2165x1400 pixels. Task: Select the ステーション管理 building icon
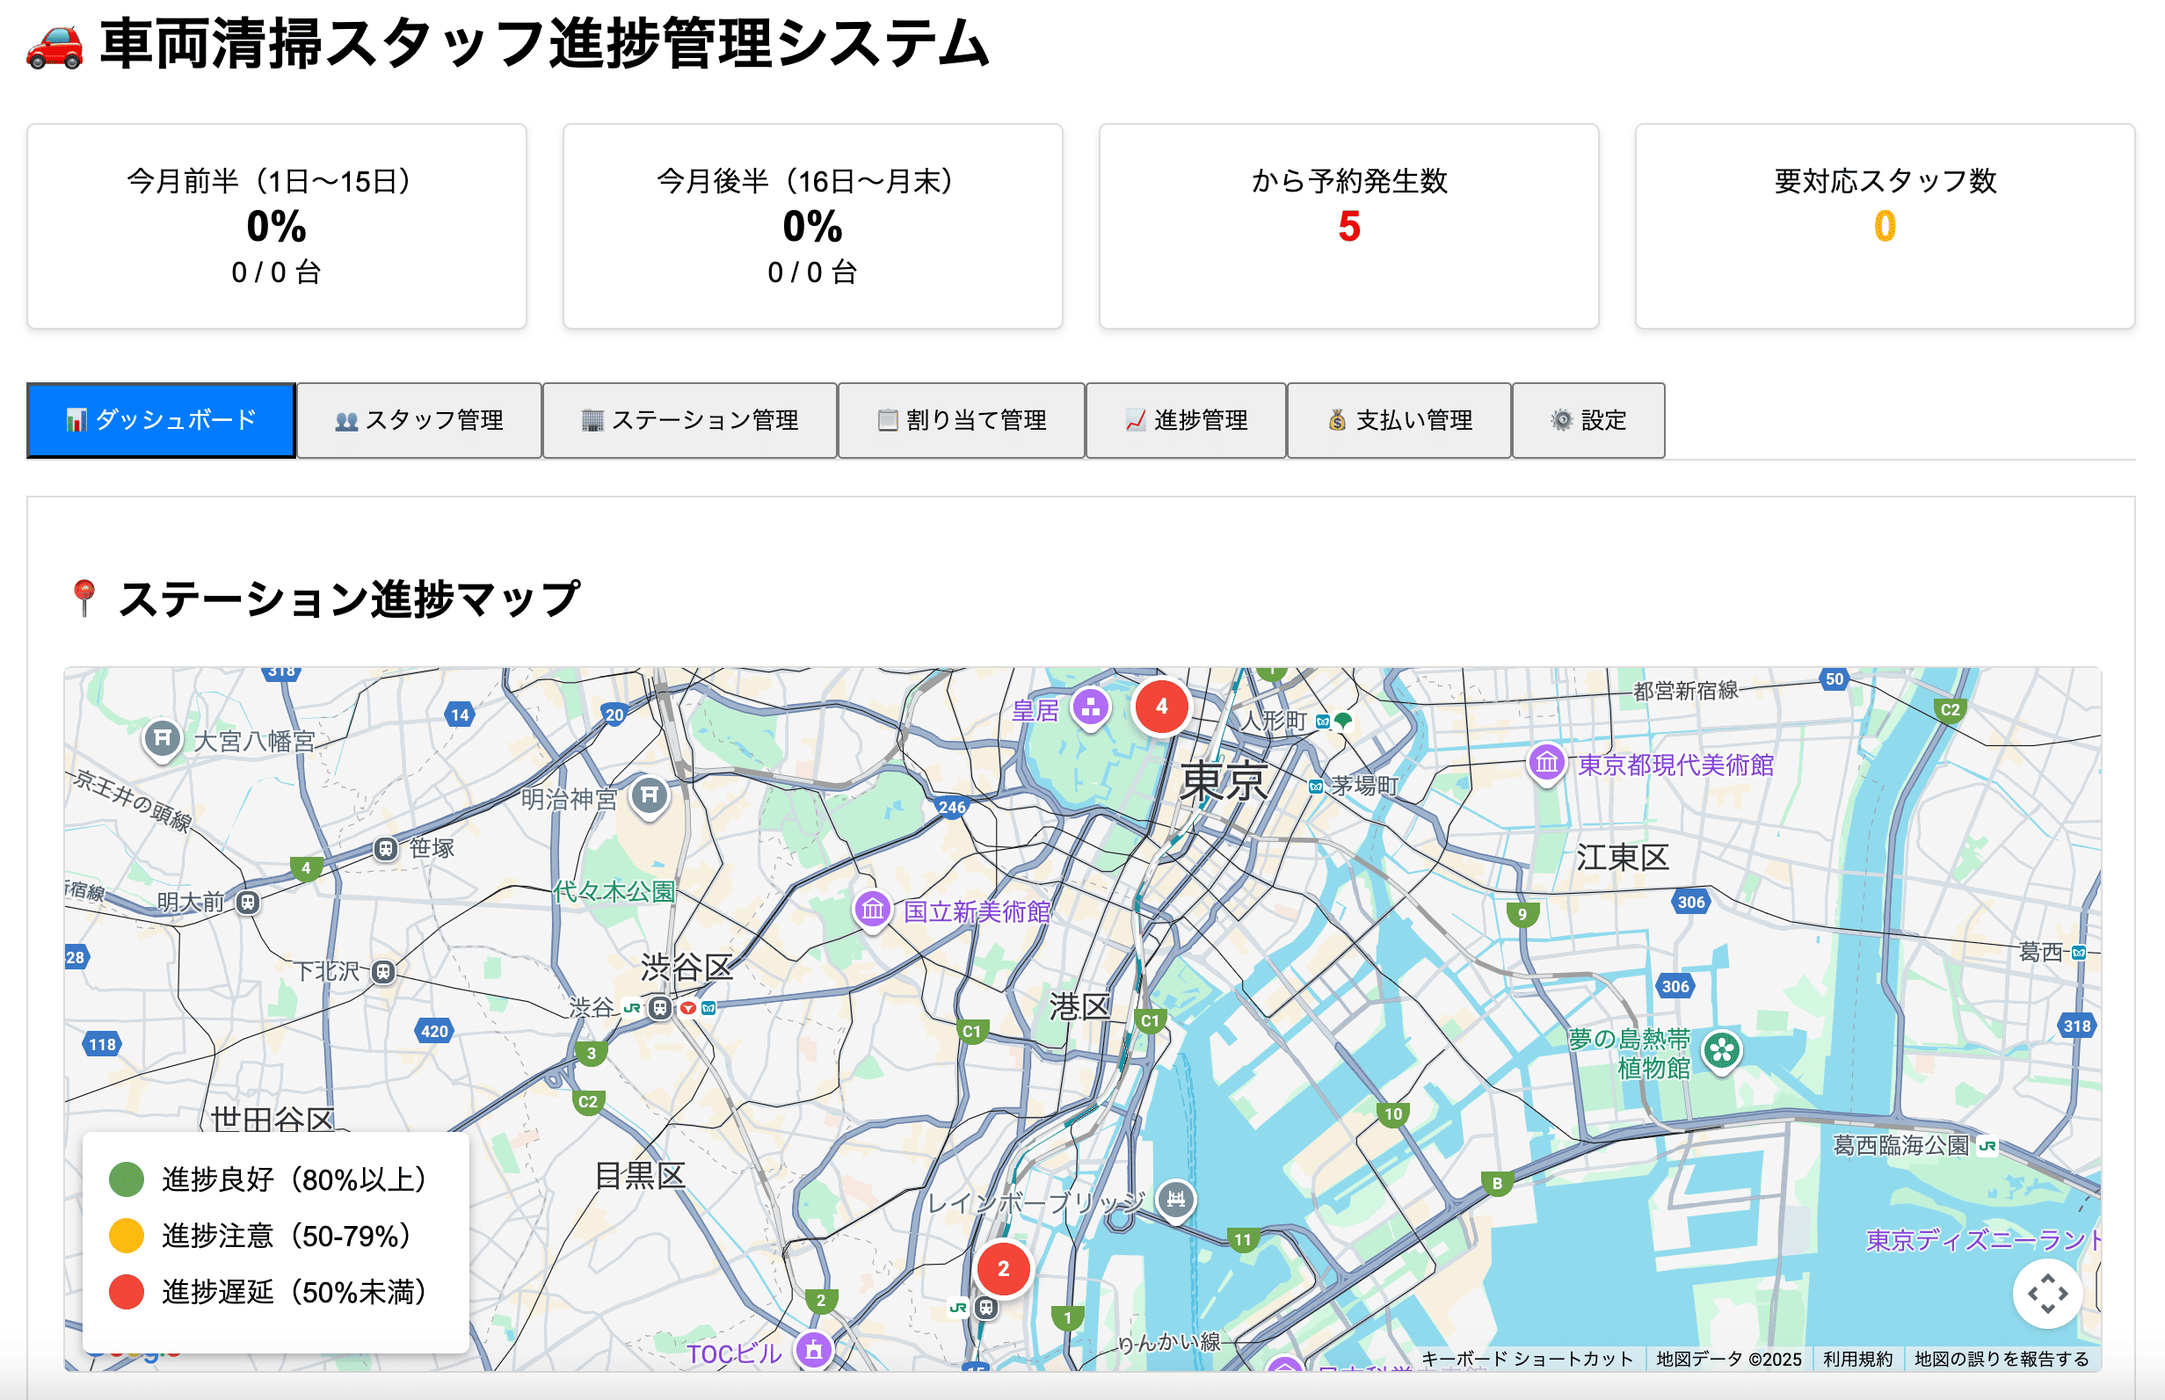(x=592, y=420)
